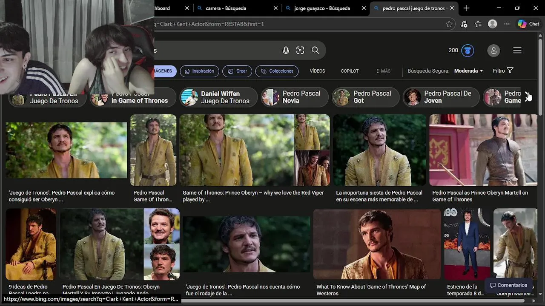Viewport: 545px width, 306px height.
Task: Close the 'jorge guayaco - Búsqueda' tab
Action: tap(364, 8)
